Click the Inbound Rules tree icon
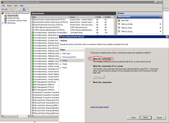 coord(6,16)
